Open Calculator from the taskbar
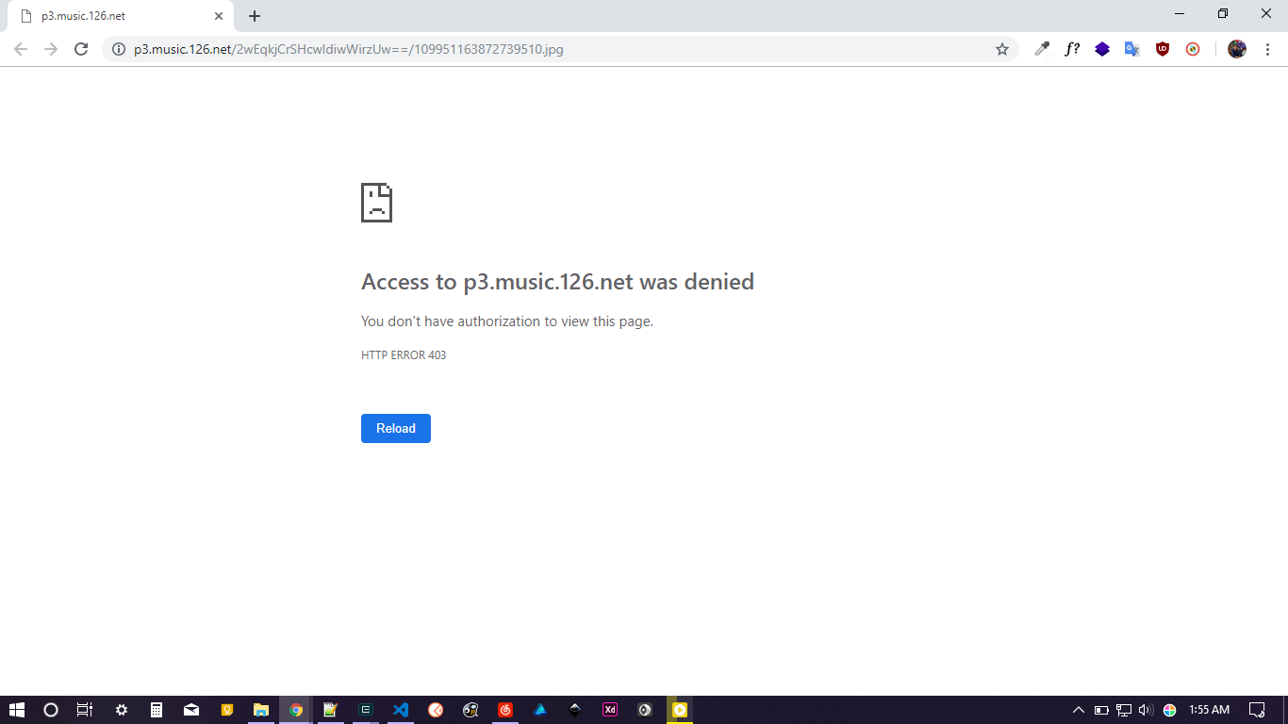This screenshot has height=724, width=1288. tap(157, 710)
